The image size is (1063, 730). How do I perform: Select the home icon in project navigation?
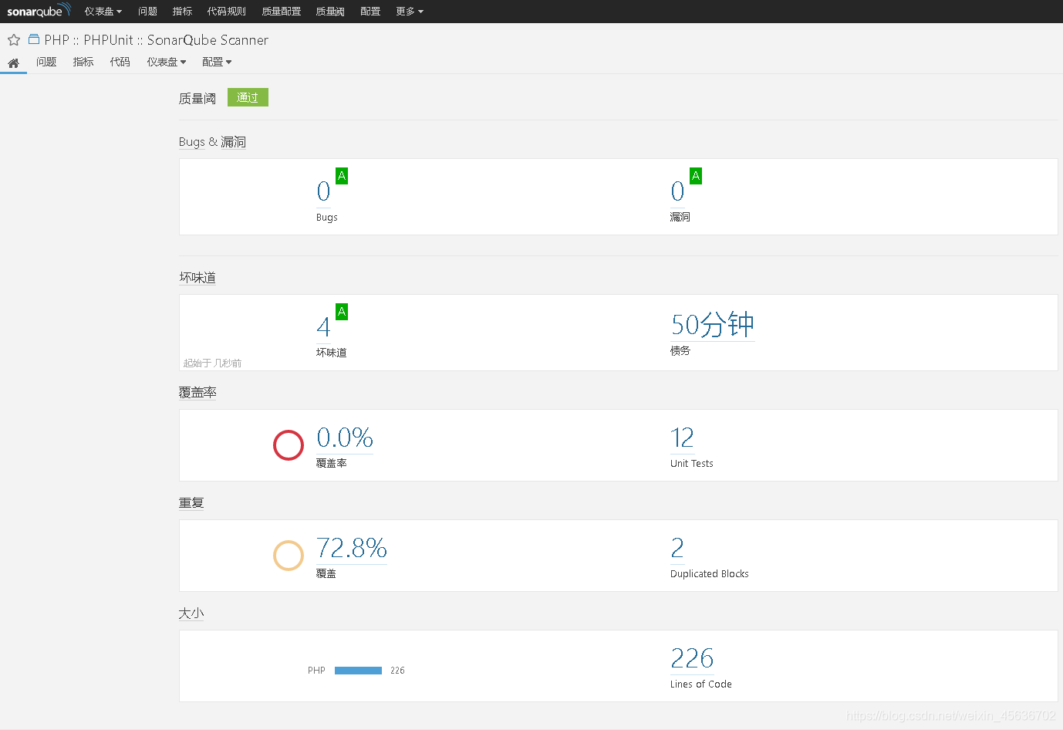click(x=13, y=62)
